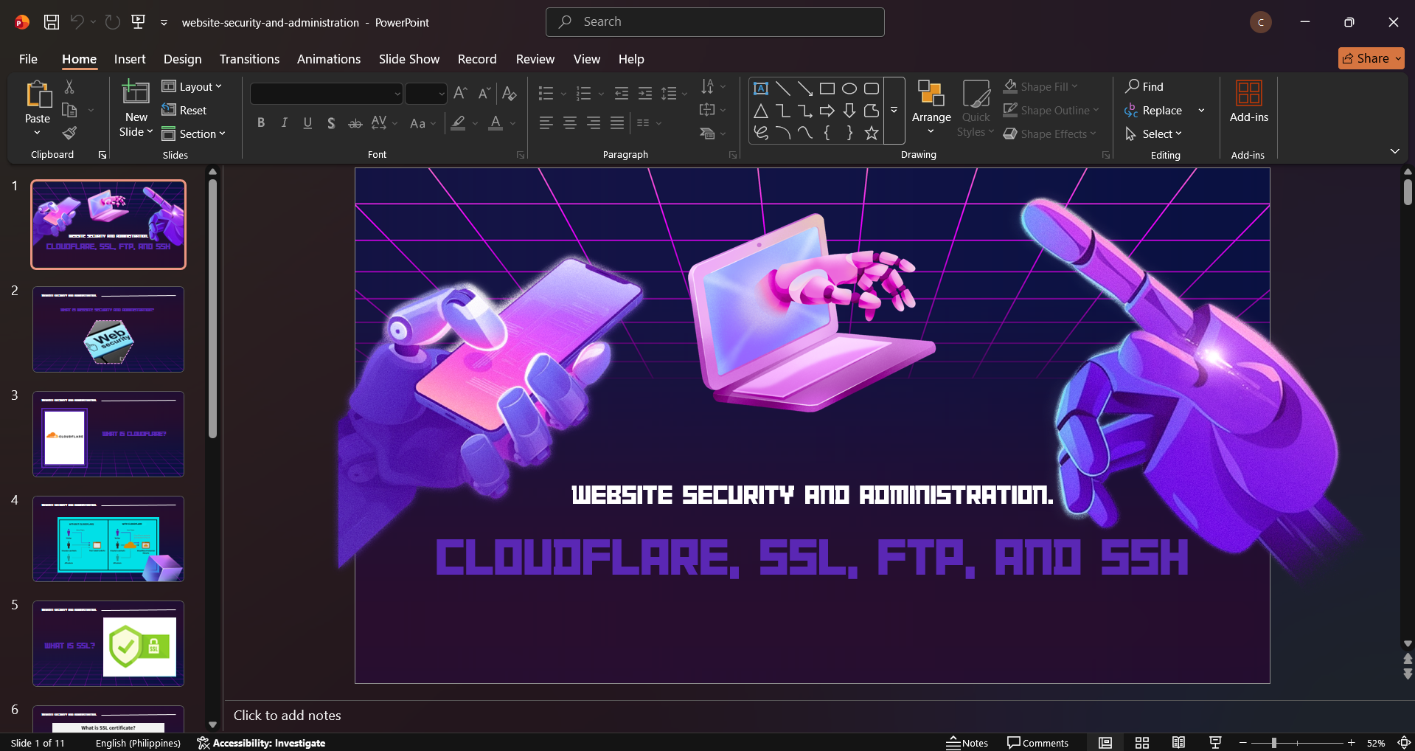Image resolution: width=1415 pixels, height=751 pixels.
Task: Click the Paste clipboard icon
Action: 38,95
